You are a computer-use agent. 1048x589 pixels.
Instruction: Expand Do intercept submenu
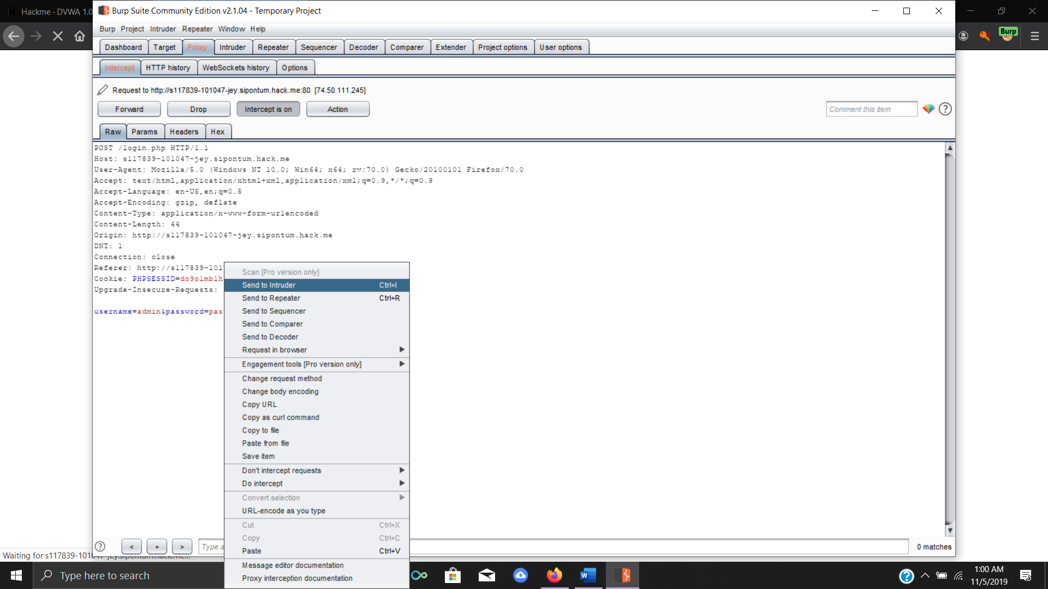tap(317, 483)
